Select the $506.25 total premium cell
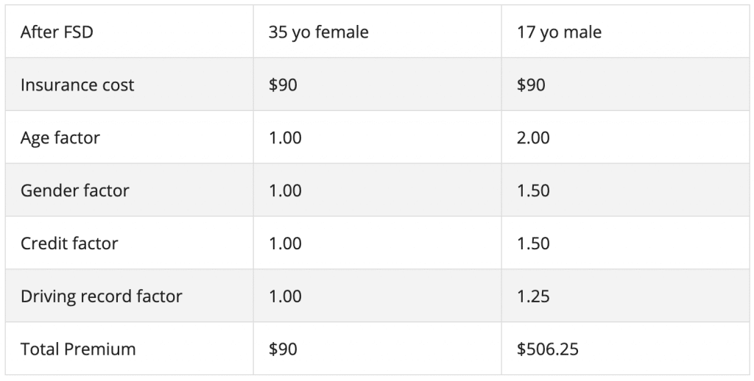Screen dimensions: 754x381 [548, 349]
